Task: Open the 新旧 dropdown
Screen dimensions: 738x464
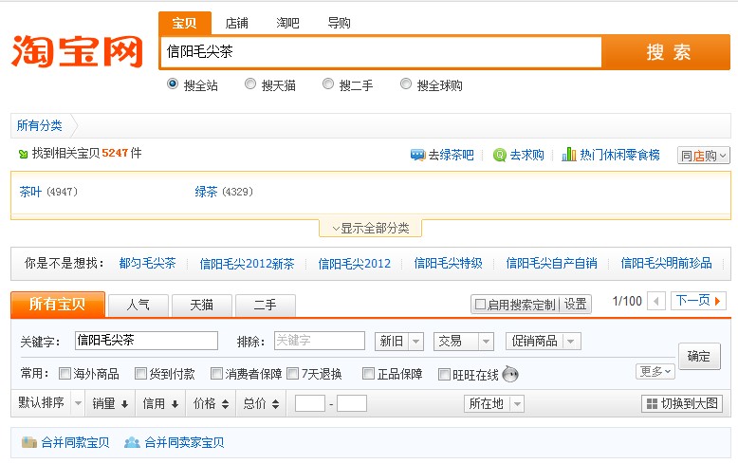Action: pos(399,342)
